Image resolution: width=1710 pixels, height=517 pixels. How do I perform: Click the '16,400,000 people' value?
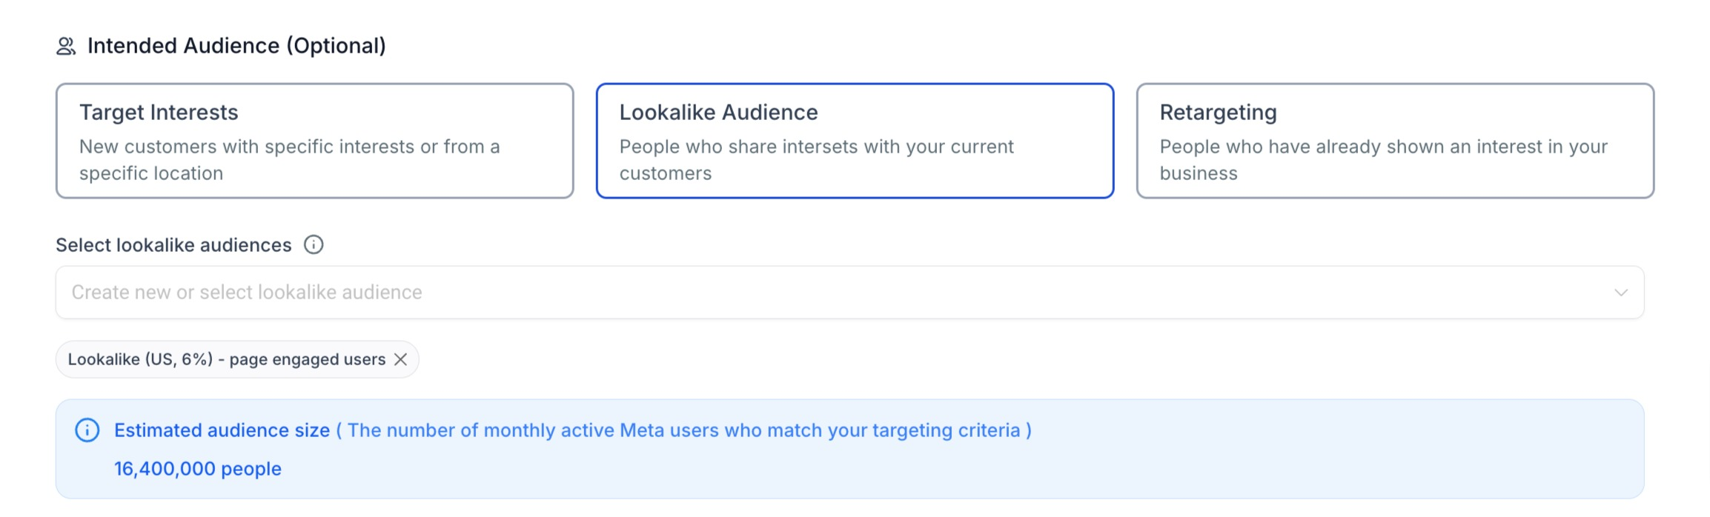(x=197, y=469)
